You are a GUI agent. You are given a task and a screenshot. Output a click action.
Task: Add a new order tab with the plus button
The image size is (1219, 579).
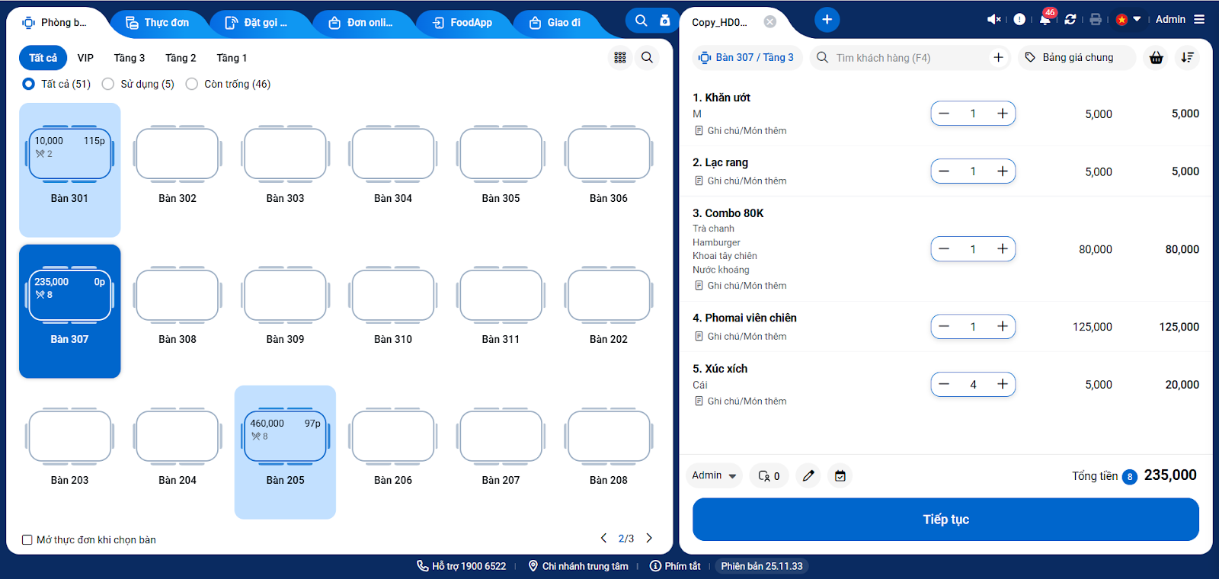click(827, 20)
